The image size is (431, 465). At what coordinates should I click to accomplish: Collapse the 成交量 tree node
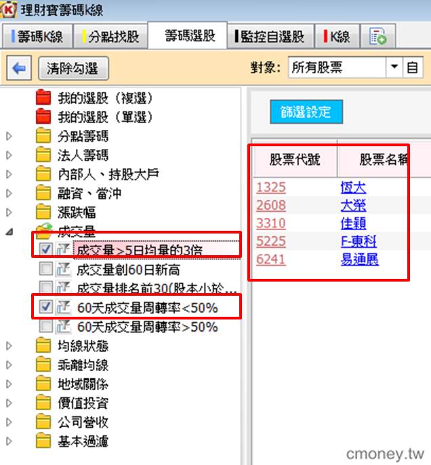pos(9,232)
